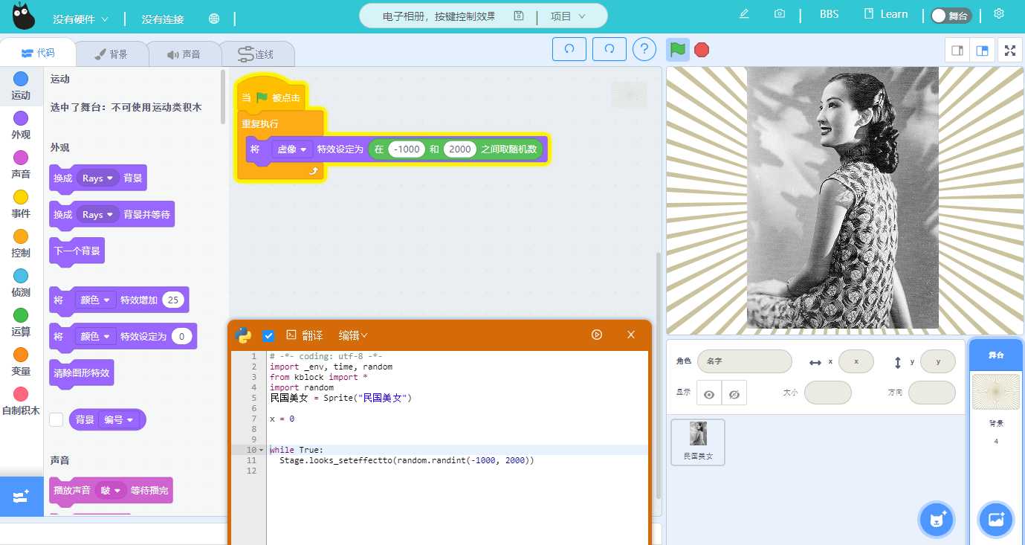
Task: Click the 下一个背景 block
Action: (77, 251)
